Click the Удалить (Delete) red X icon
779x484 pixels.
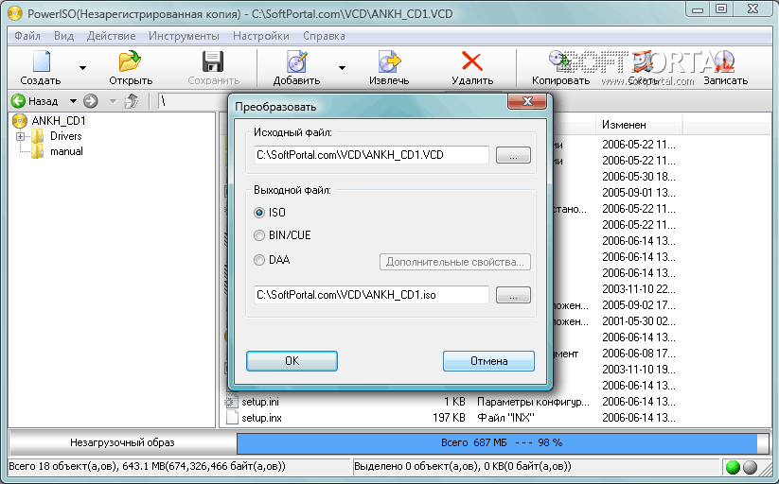471,62
